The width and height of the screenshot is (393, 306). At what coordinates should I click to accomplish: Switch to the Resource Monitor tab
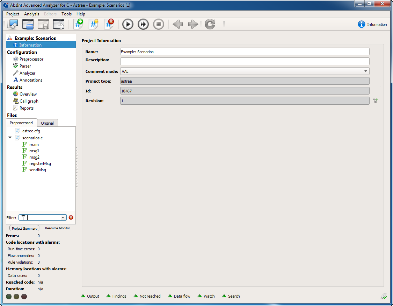(x=57, y=228)
